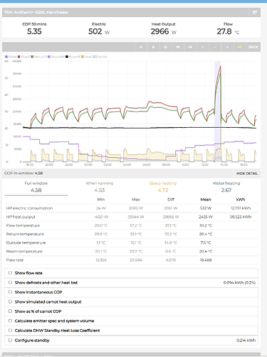Image resolution: width=267 pixels, height=357 pixels.
Task: Pan the graph left with the < arrow
Action: tap(227, 47)
